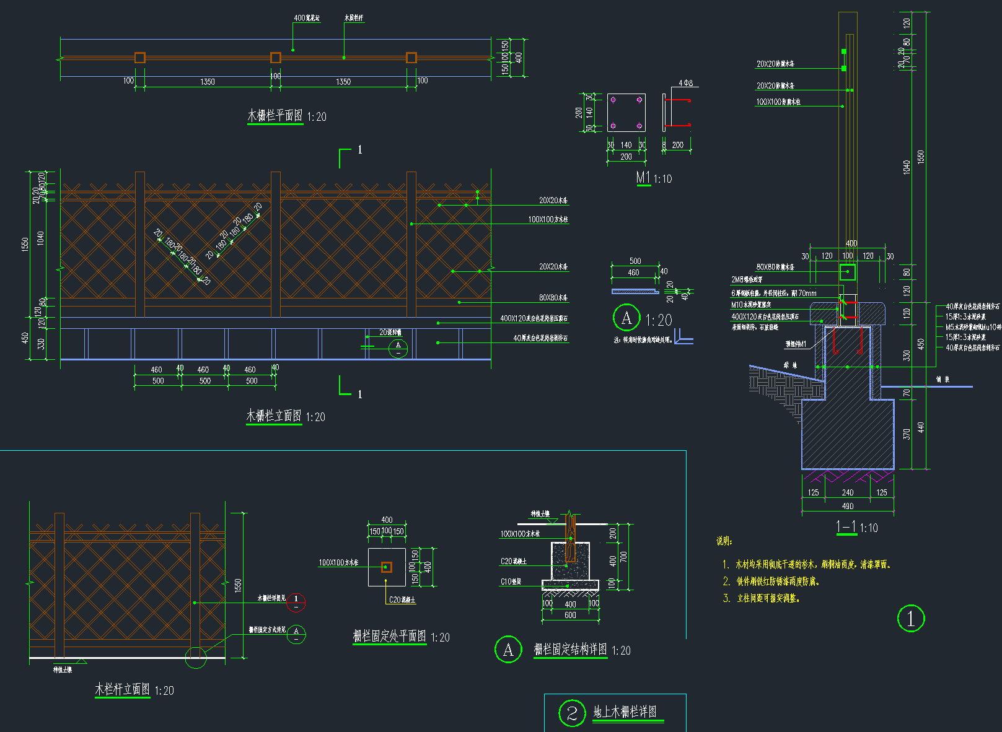Screen dimensions: 1002x732
Task: Click 100X100方木柱 label in fence elevation
Action: pyautogui.click(x=548, y=219)
